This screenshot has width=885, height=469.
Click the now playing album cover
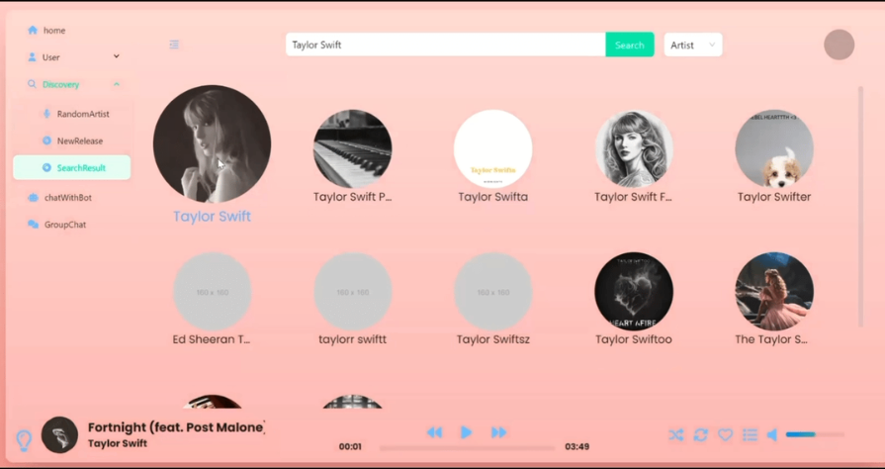[60, 435]
